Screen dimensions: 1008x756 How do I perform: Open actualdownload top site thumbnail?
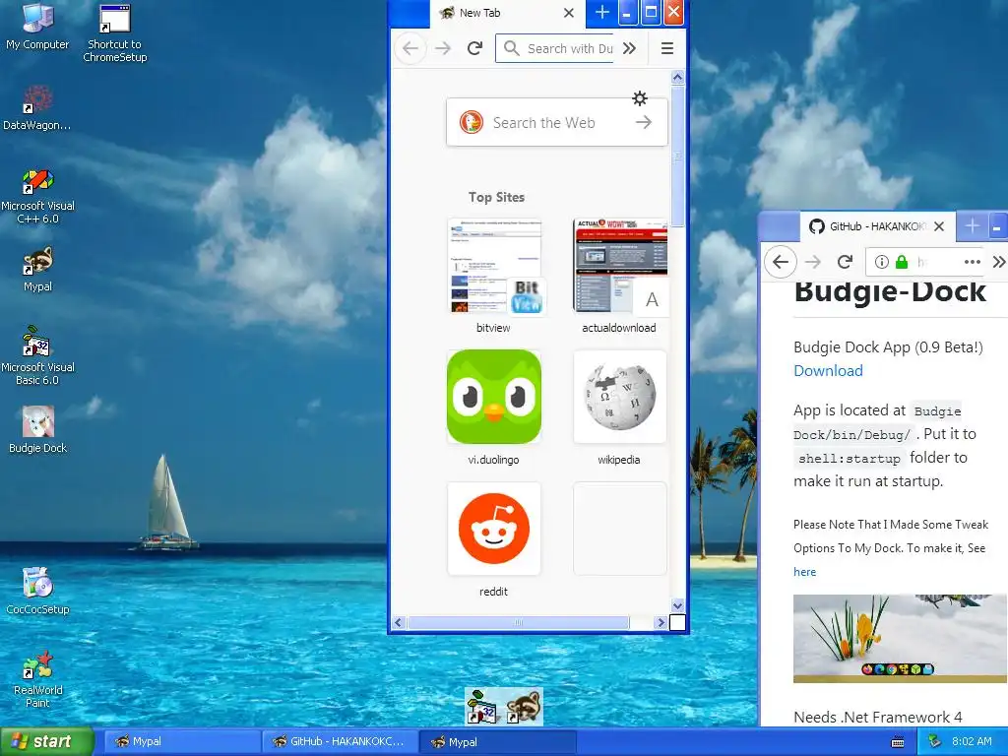[x=620, y=267]
